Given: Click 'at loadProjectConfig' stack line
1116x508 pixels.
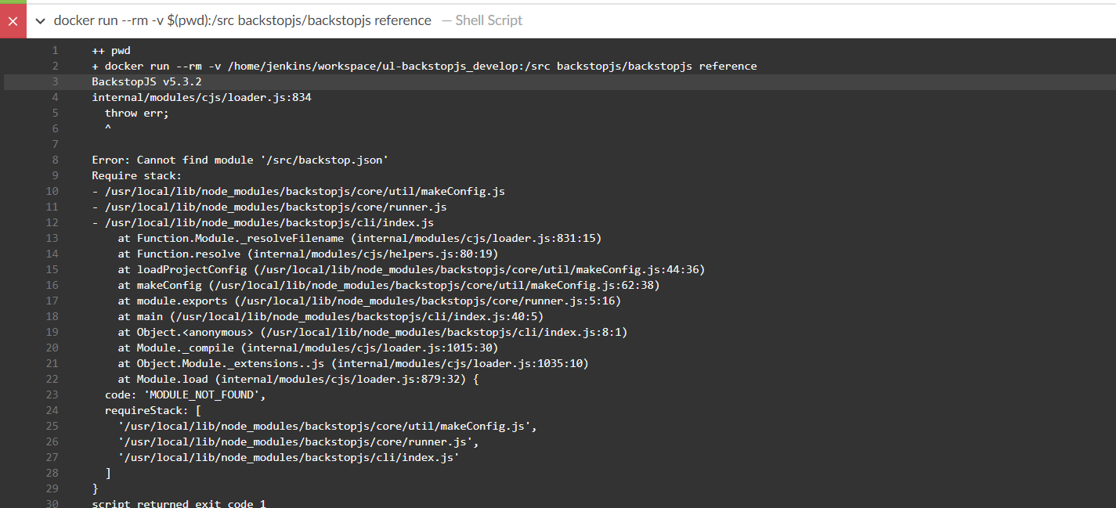Looking at the screenshot, I should coord(411,269).
